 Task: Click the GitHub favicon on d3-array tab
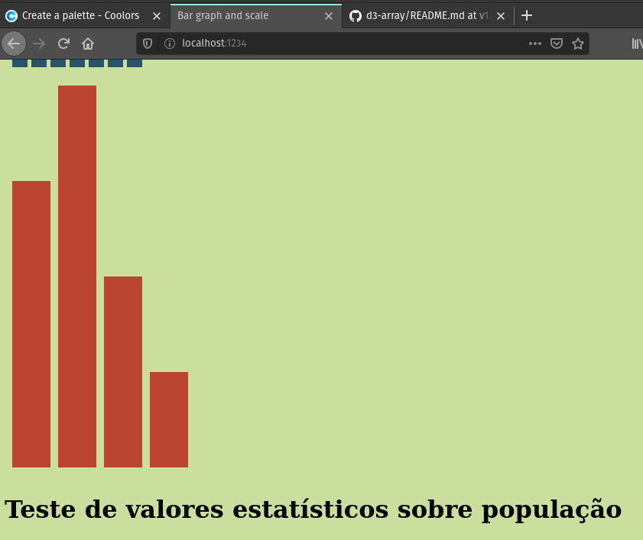(355, 16)
